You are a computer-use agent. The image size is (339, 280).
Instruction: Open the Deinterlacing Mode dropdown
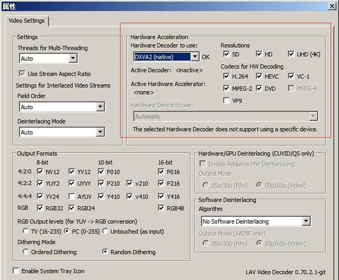[62, 132]
